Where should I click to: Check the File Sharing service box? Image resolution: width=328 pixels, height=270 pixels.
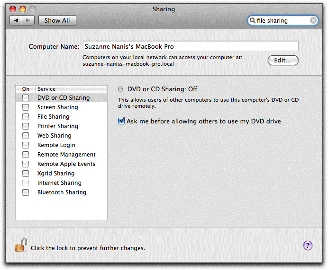(26, 117)
